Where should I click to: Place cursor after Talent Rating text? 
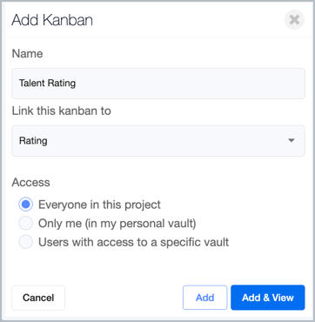pos(77,84)
